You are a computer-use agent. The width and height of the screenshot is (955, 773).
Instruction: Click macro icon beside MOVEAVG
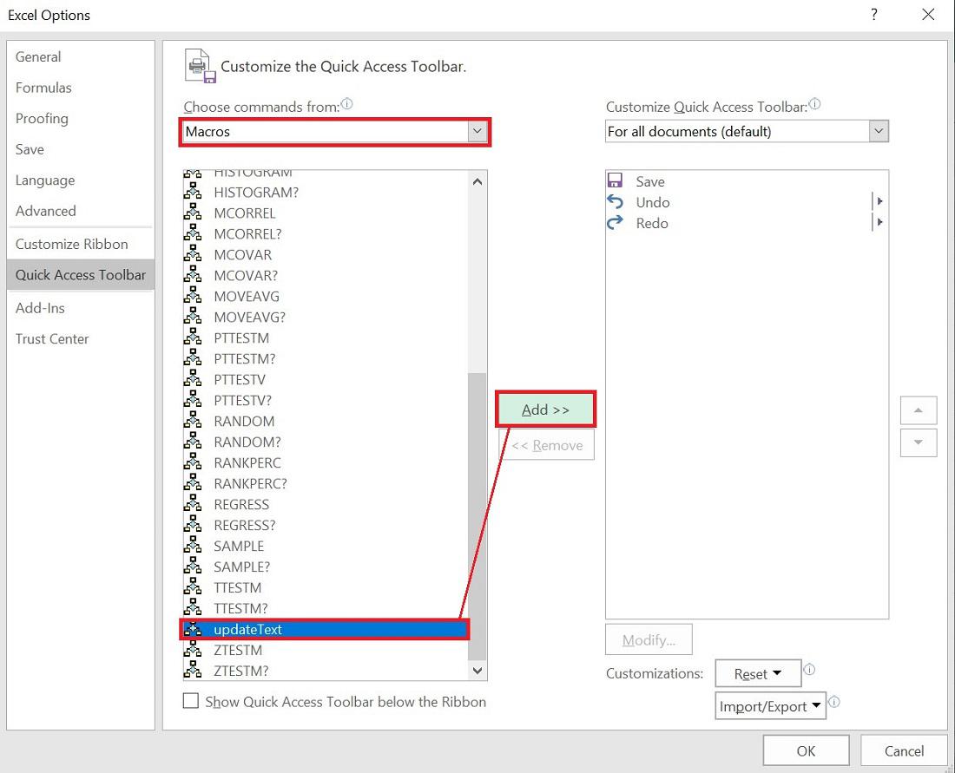(193, 297)
